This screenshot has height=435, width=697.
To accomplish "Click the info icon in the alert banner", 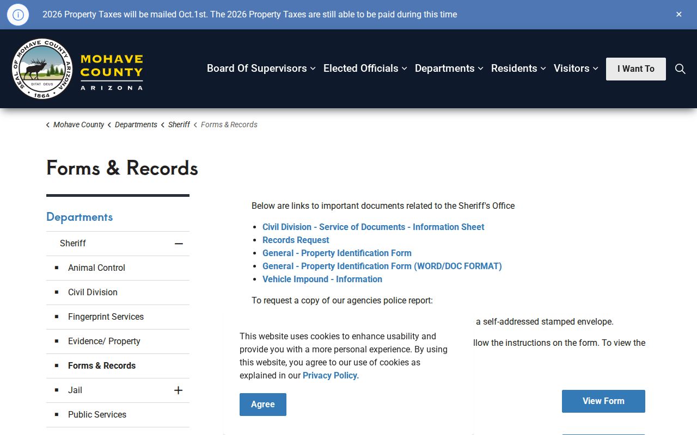I will pyautogui.click(x=18, y=15).
